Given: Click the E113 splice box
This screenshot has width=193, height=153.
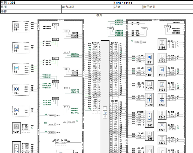Looking at the screenshot, I should [x=144, y=29].
